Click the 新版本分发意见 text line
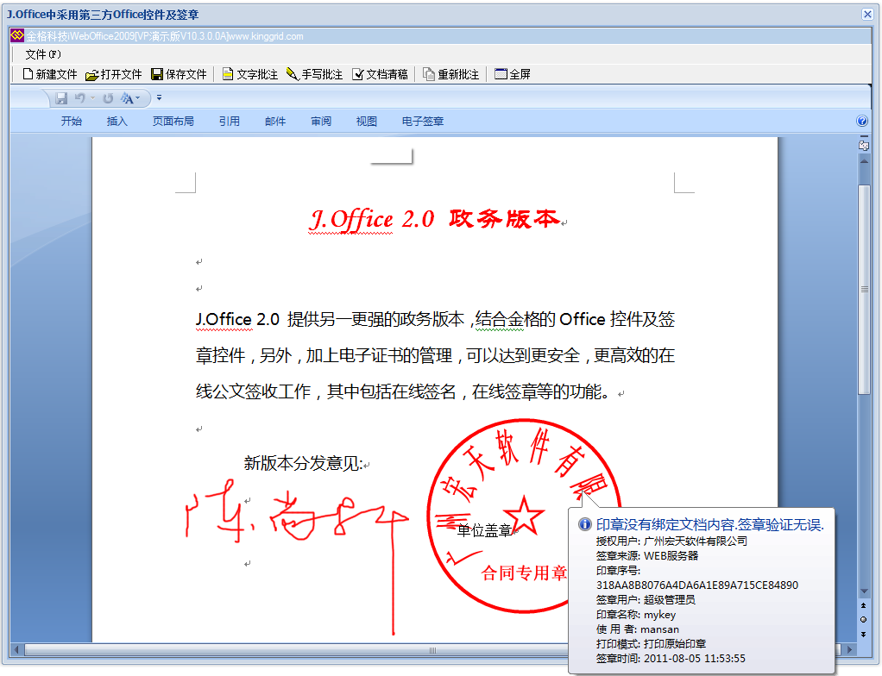The width and height of the screenshot is (882, 676). [304, 464]
